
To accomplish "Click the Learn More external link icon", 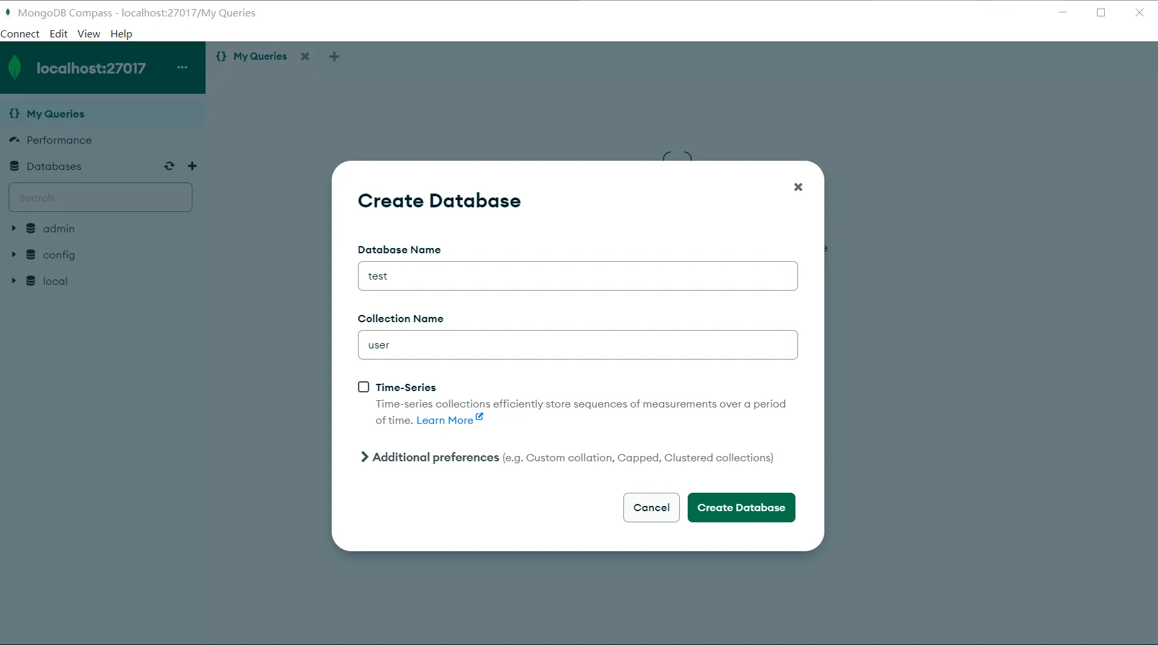I will click(479, 417).
